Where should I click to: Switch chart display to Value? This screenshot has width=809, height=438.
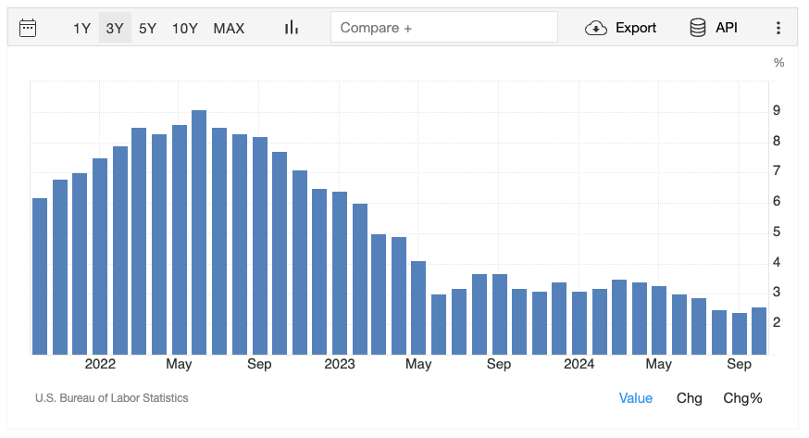(635, 398)
